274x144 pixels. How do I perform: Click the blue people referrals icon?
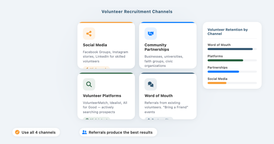84,132
